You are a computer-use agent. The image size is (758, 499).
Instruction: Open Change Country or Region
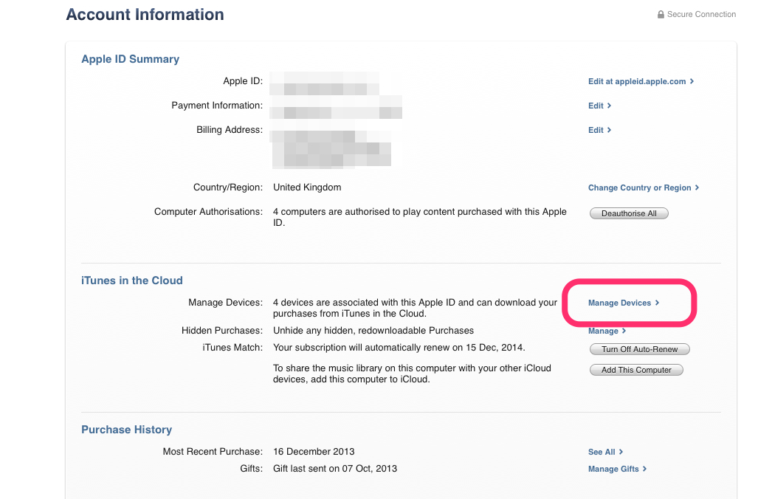coord(639,187)
